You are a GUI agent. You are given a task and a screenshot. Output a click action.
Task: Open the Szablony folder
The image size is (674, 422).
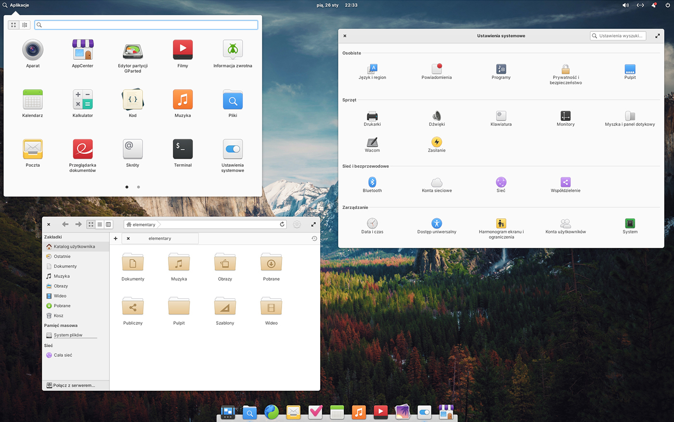225,307
